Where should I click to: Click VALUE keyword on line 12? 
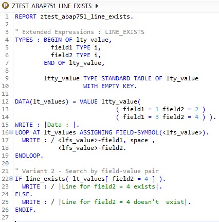(88, 101)
